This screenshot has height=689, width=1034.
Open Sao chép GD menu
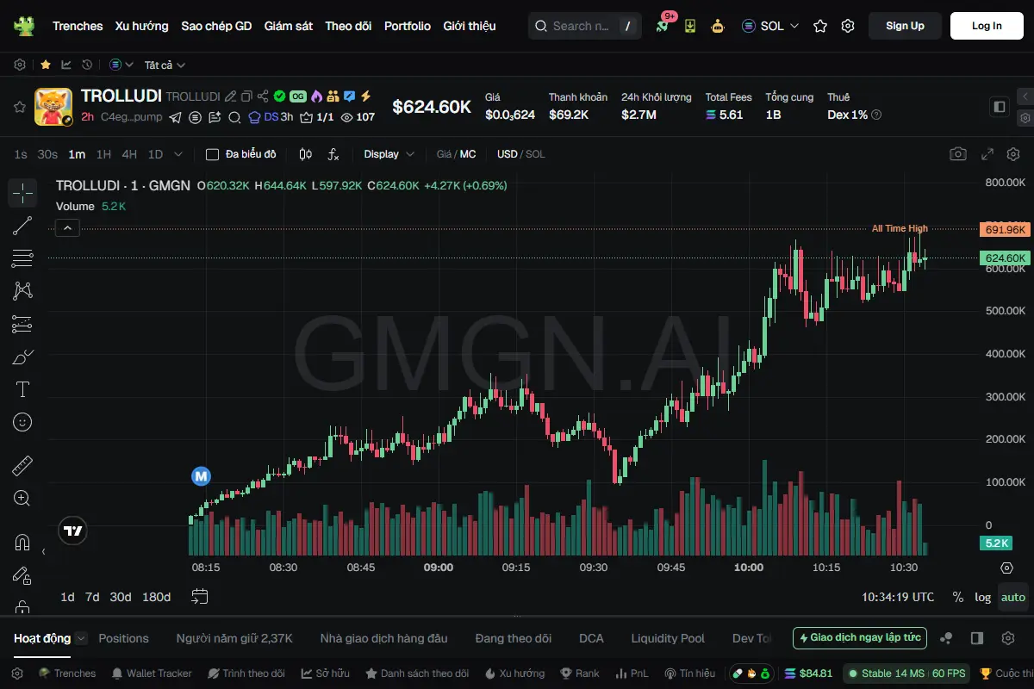pos(216,26)
